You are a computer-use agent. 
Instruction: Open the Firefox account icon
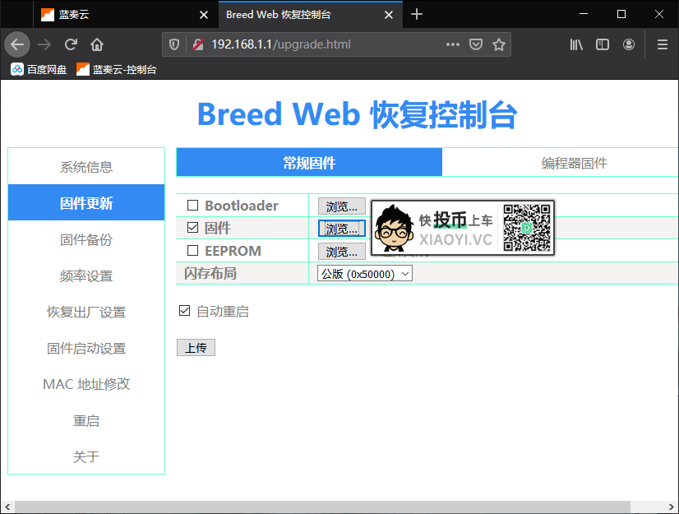point(629,44)
